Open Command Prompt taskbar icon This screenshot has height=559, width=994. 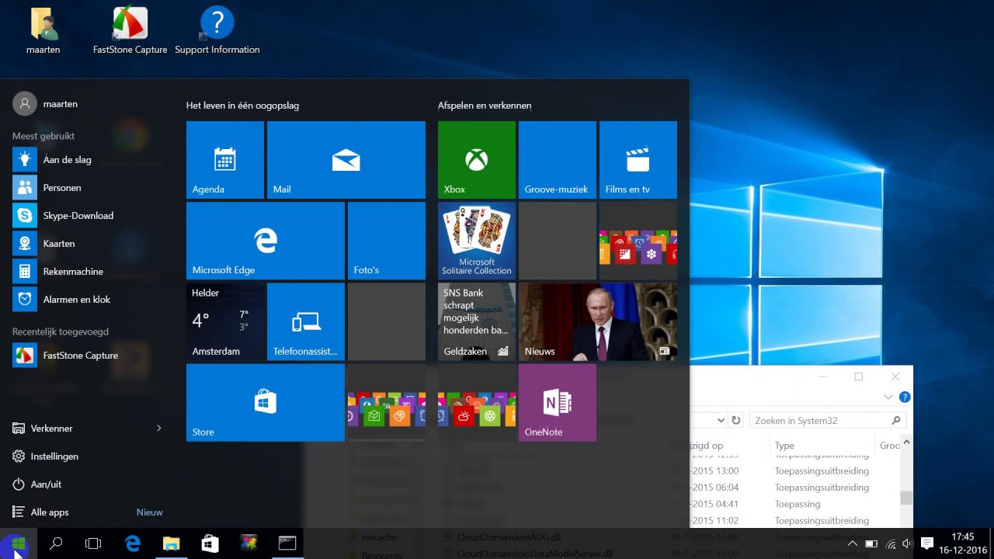tap(287, 543)
